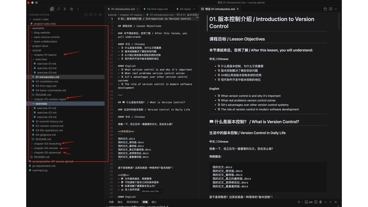Screen dimensions: 368x207
Task: Click the Review next file button
Action: [152, 191]
